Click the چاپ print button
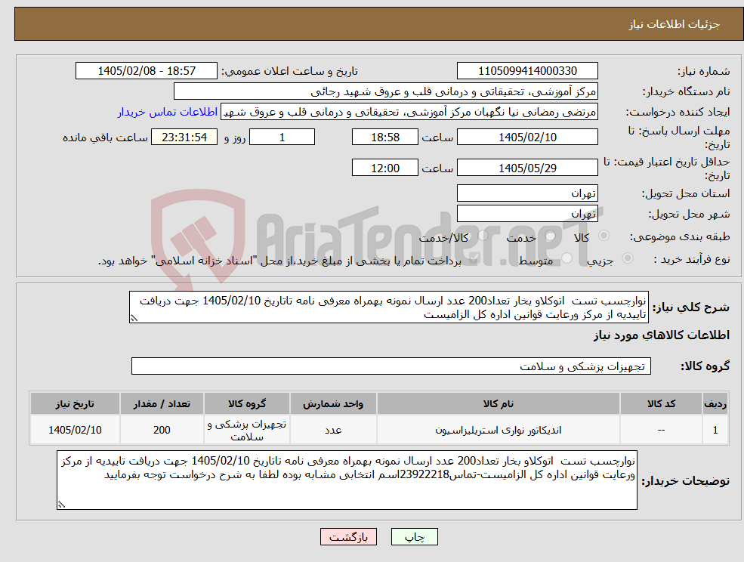Screen dimensions: 744x562 (x=414, y=537)
